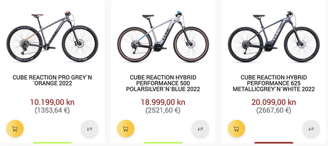Add Cube Reaction Pro Grey'n'Orange to cart
Image resolution: width=328 pixels, height=146 pixels.
[15, 129]
